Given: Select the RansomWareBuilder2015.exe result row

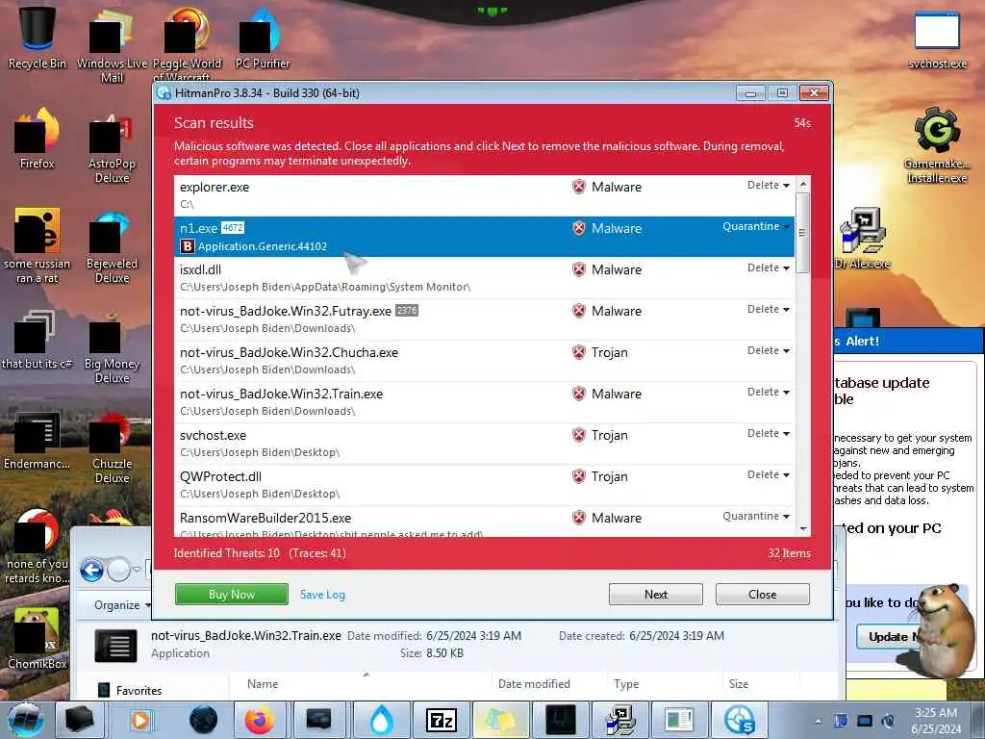Looking at the screenshot, I should click(485, 522).
